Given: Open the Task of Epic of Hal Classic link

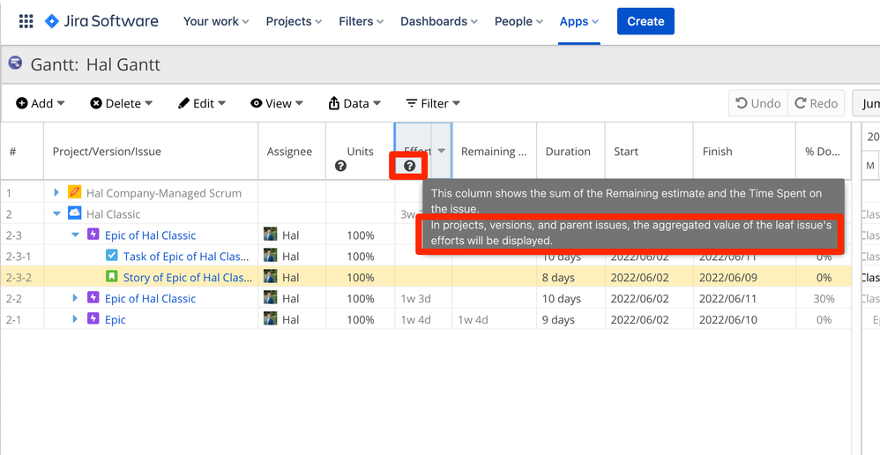Looking at the screenshot, I should (186, 257).
